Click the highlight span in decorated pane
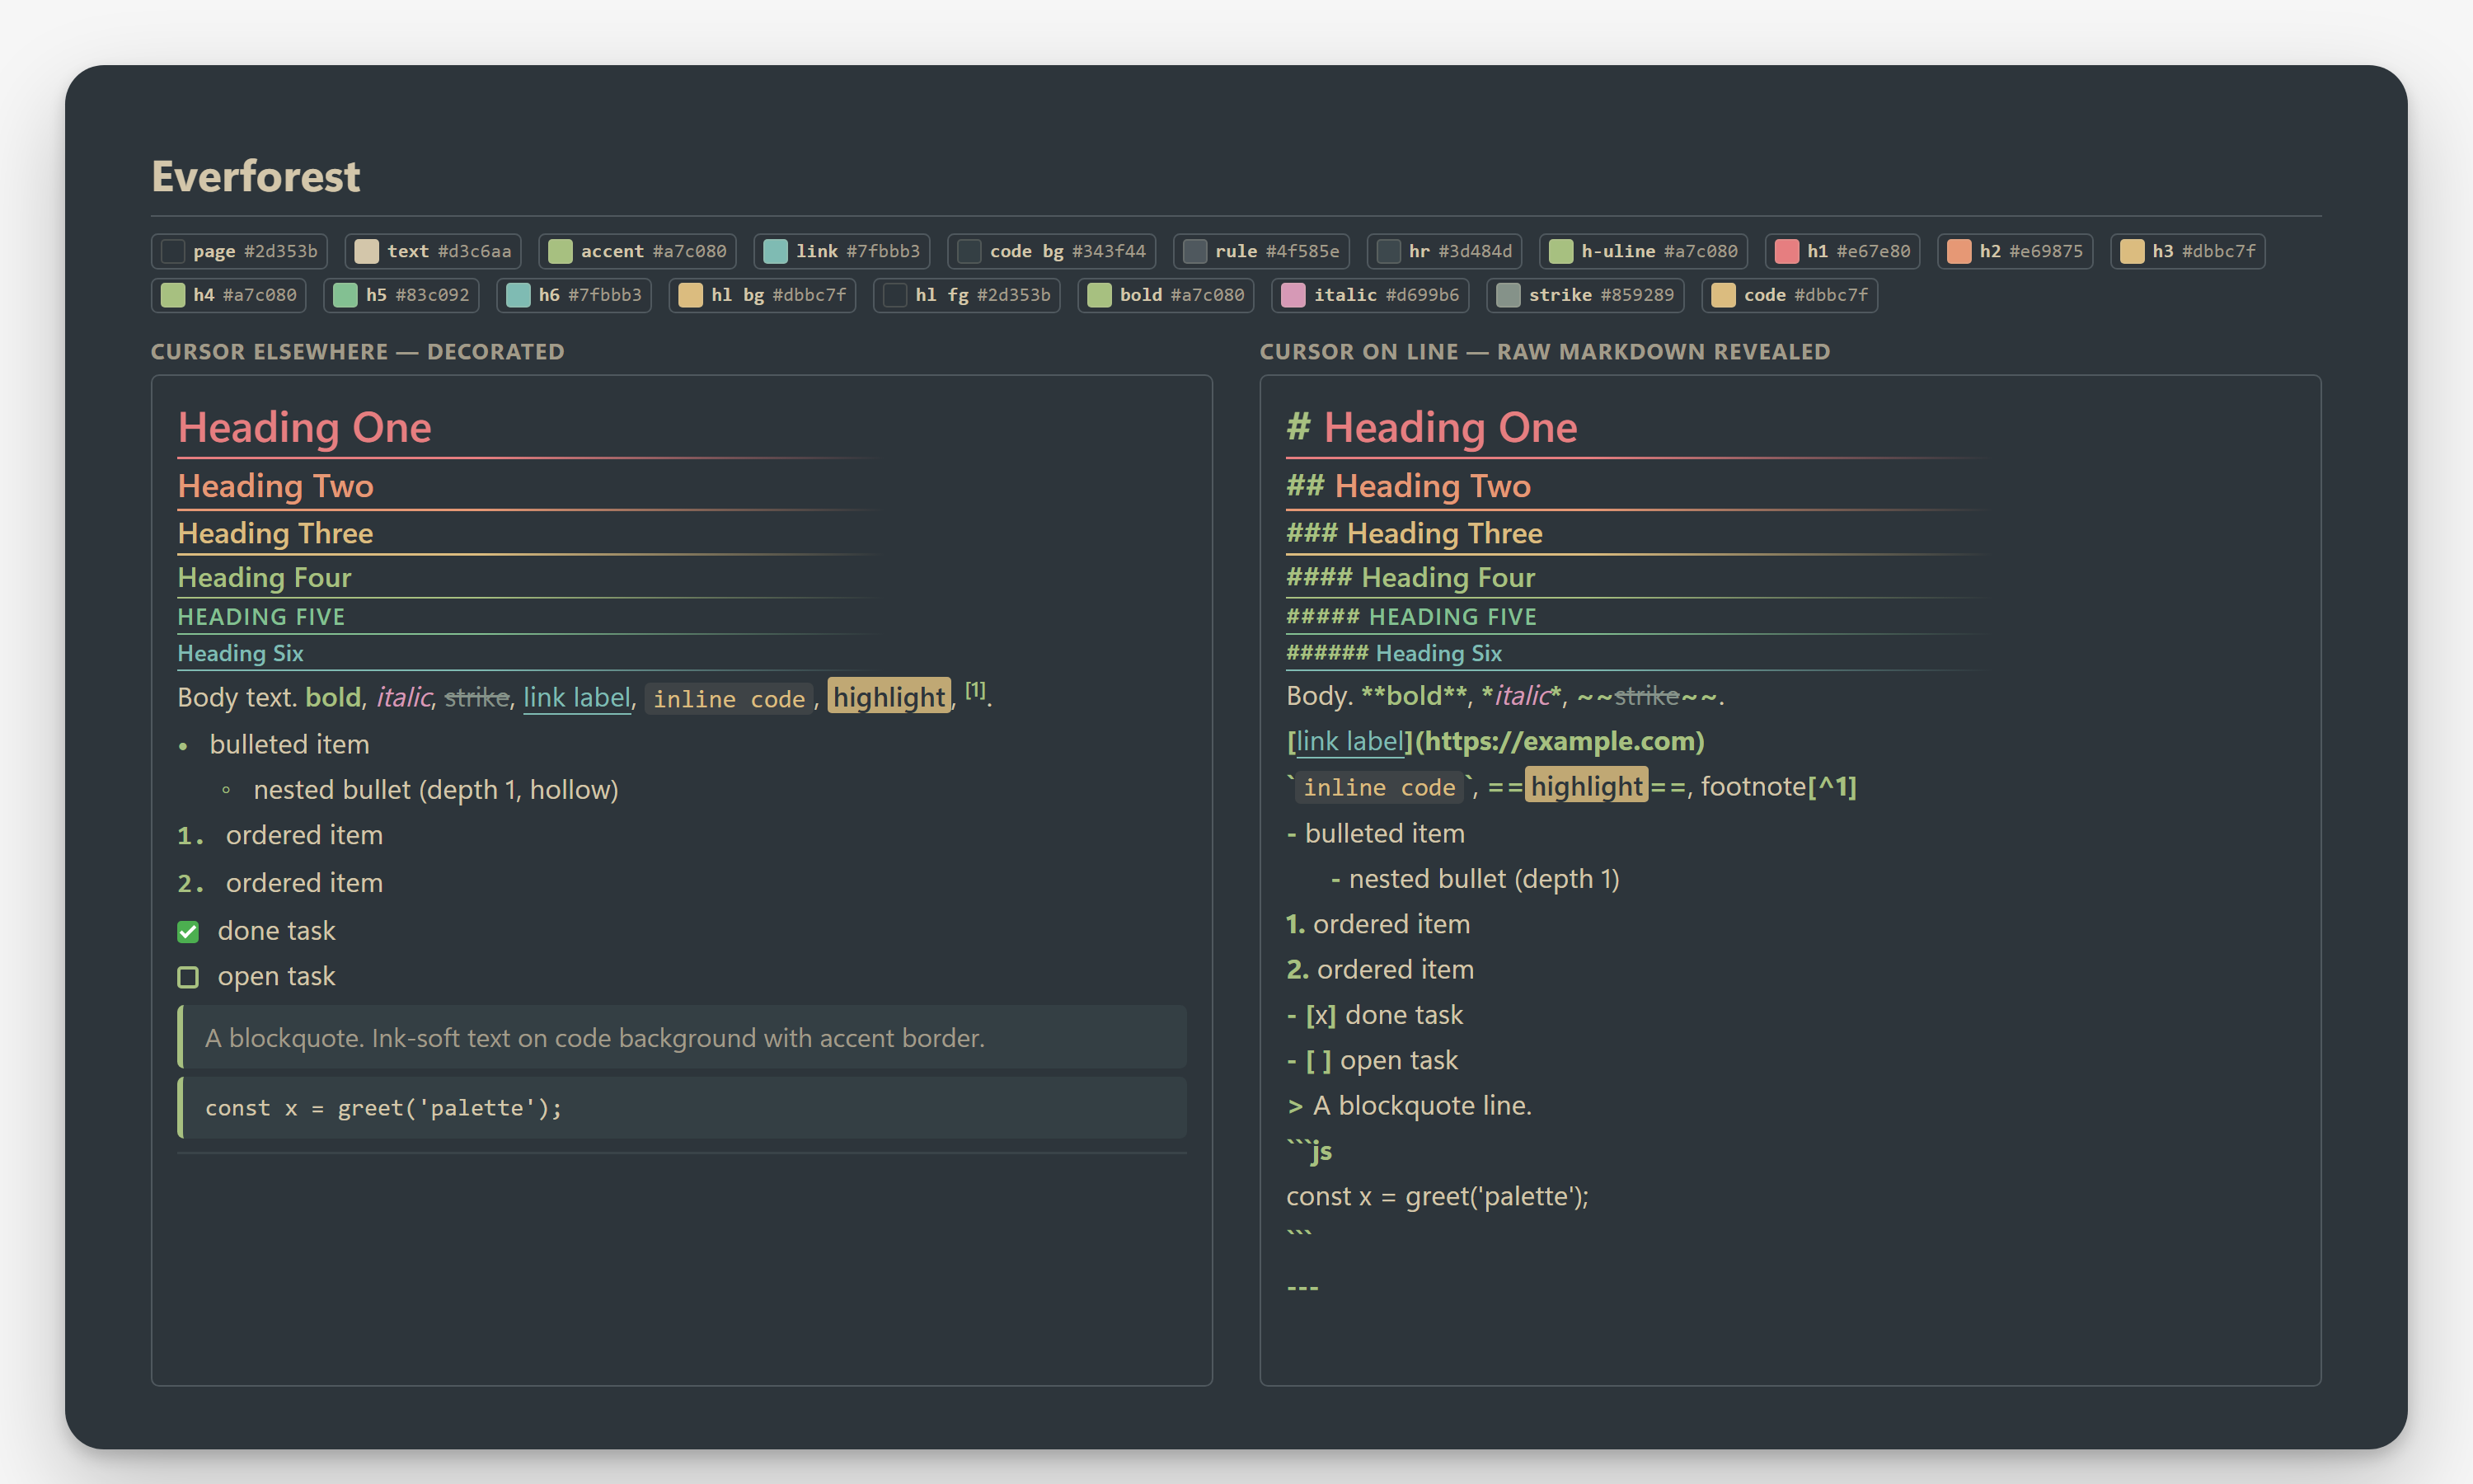 [889, 697]
